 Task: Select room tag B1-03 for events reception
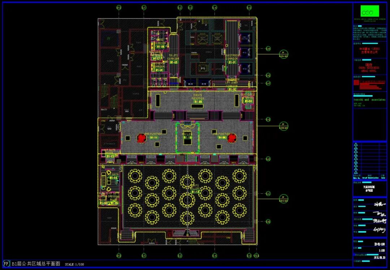click(198, 102)
